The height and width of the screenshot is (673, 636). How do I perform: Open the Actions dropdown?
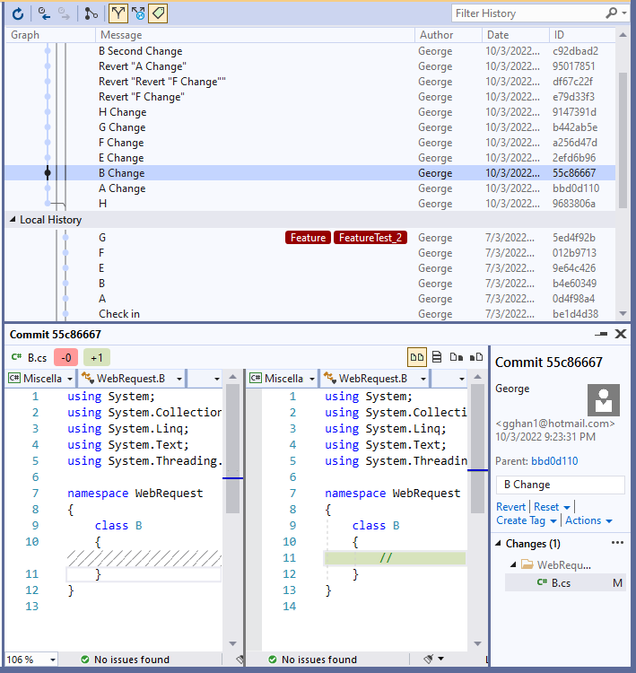[588, 520]
